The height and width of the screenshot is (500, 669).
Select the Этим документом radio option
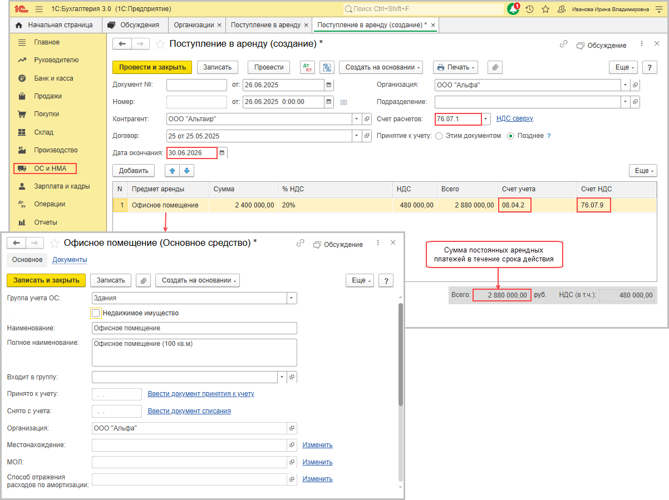click(x=439, y=136)
